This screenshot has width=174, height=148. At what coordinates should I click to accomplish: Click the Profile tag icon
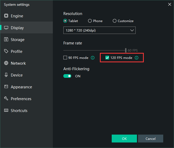(x=6, y=52)
